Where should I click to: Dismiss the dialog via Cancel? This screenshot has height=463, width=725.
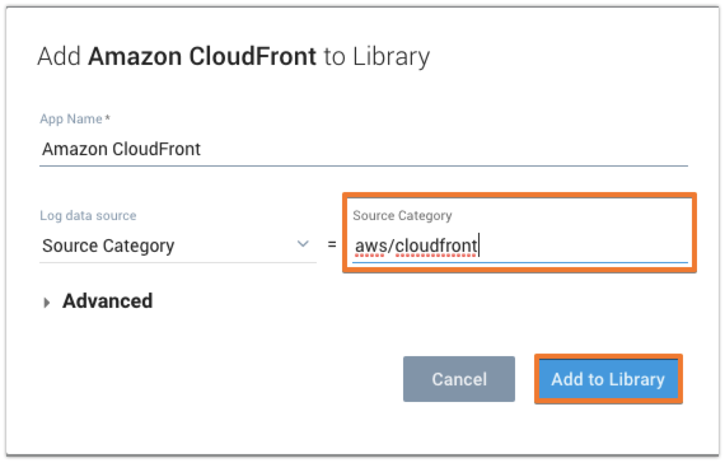point(459,379)
